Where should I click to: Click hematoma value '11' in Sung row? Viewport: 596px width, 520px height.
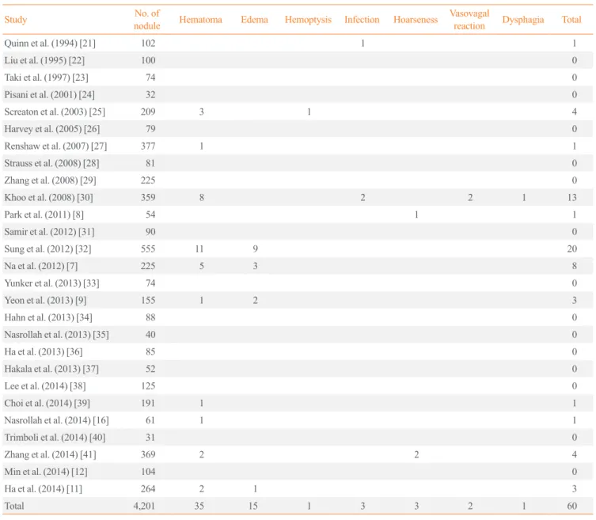point(199,249)
